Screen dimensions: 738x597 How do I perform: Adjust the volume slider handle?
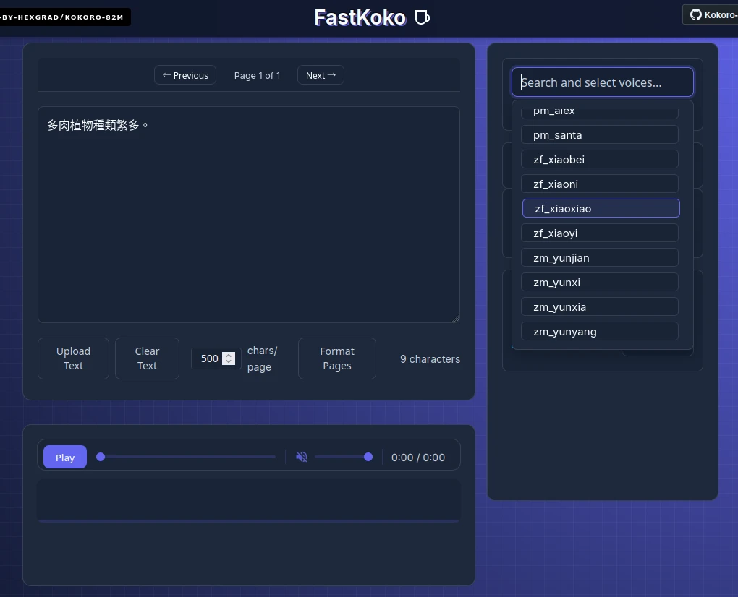click(x=368, y=457)
